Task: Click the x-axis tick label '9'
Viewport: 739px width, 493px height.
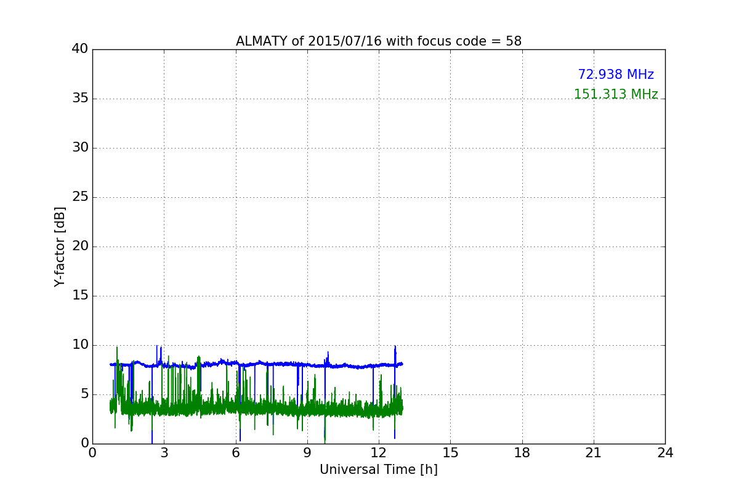Action: click(x=307, y=453)
